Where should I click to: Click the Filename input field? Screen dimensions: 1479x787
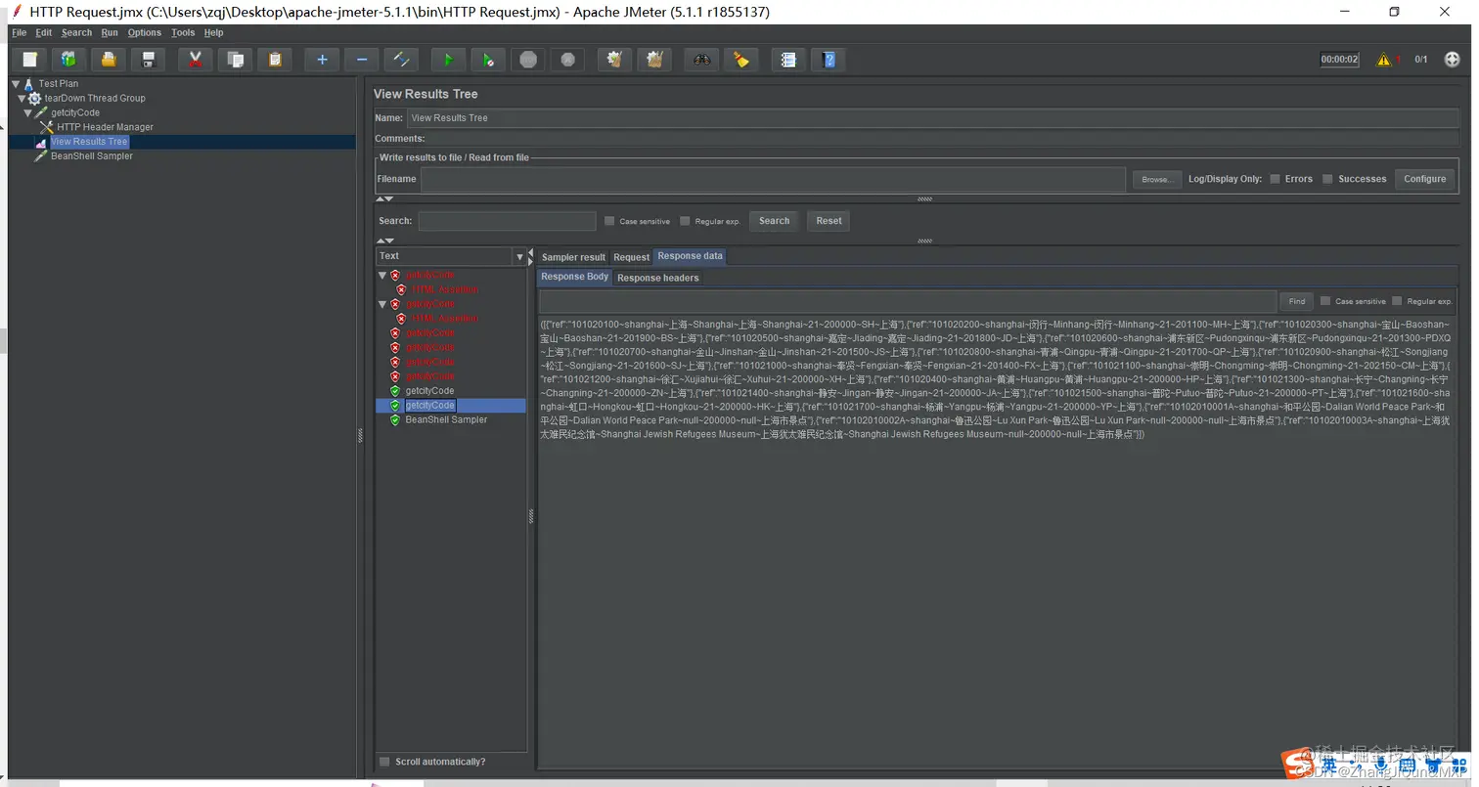click(773, 179)
